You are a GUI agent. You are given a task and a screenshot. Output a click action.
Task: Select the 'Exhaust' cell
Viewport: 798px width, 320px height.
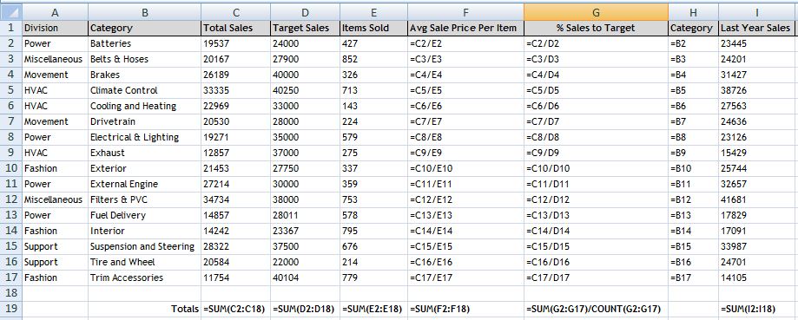pos(144,153)
